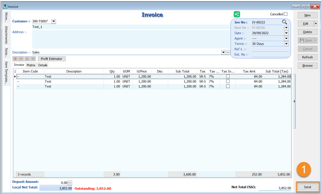Toggle Tax Inclusive checkbox in first row

coord(228,76)
